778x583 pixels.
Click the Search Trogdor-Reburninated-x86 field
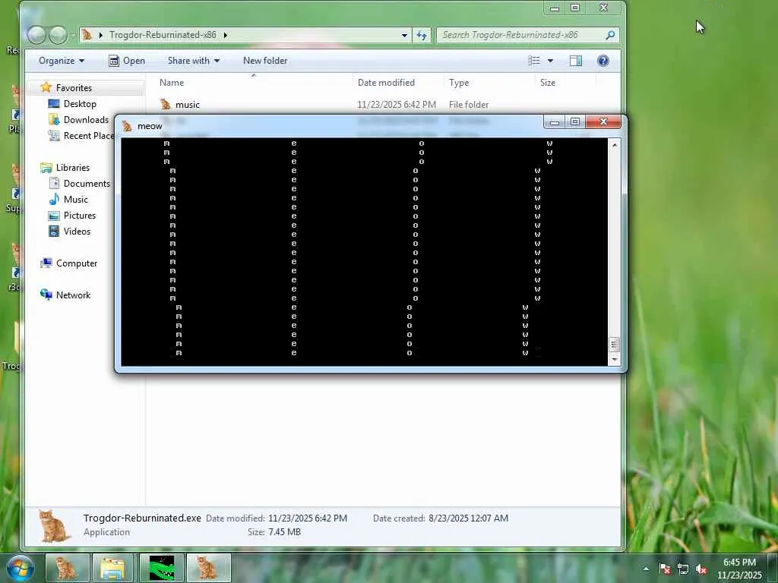(527, 35)
